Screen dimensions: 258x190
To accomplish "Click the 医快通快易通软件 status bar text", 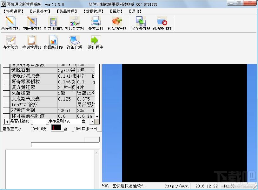I will click(x=129, y=186).
